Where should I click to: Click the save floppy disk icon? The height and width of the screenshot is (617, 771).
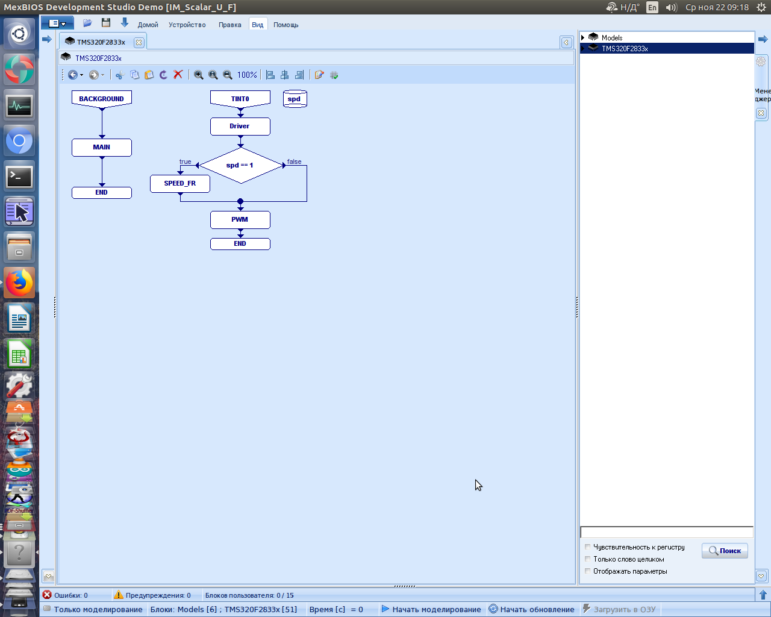coord(106,23)
